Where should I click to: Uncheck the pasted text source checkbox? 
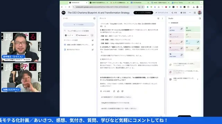coord(93,50)
